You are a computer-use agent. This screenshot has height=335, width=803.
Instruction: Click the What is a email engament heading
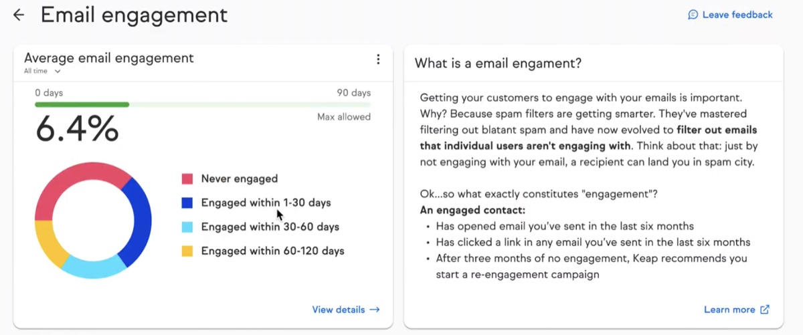[x=498, y=64]
